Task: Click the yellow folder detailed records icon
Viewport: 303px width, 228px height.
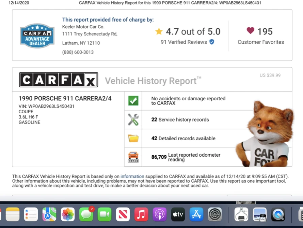Action: point(133,138)
